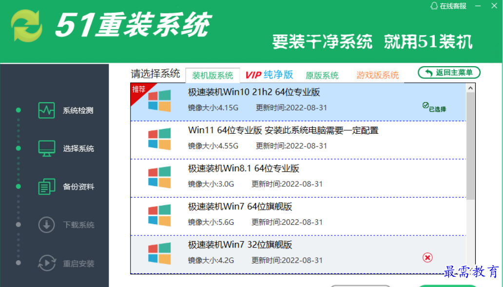This screenshot has width=503, height=287.
Task: Click the red 推荐 corner badge
Action: tap(140, 91)
